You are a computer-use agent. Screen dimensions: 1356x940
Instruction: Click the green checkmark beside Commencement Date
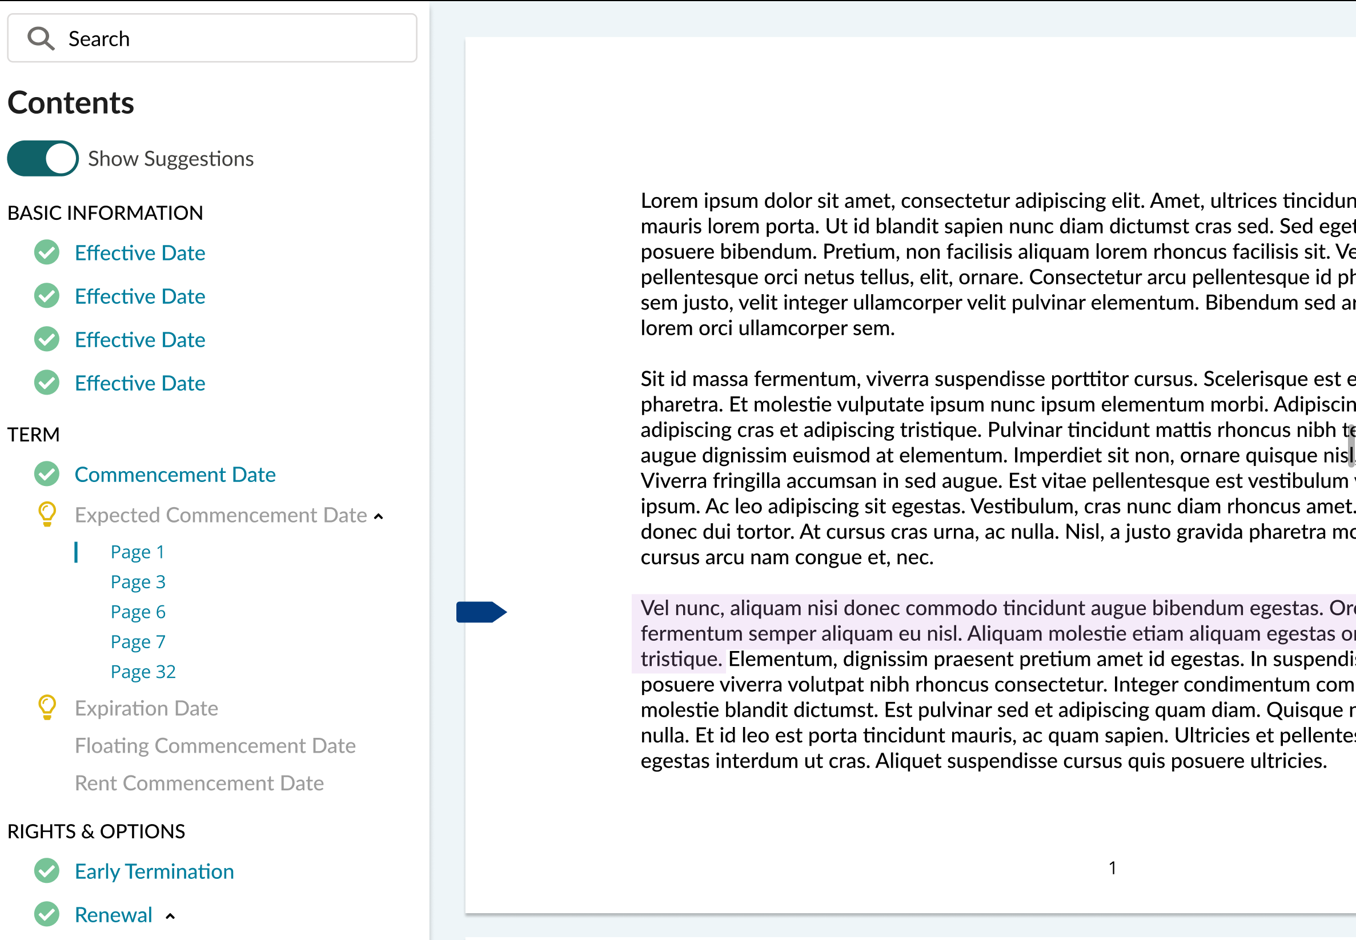tap(46, 474)
